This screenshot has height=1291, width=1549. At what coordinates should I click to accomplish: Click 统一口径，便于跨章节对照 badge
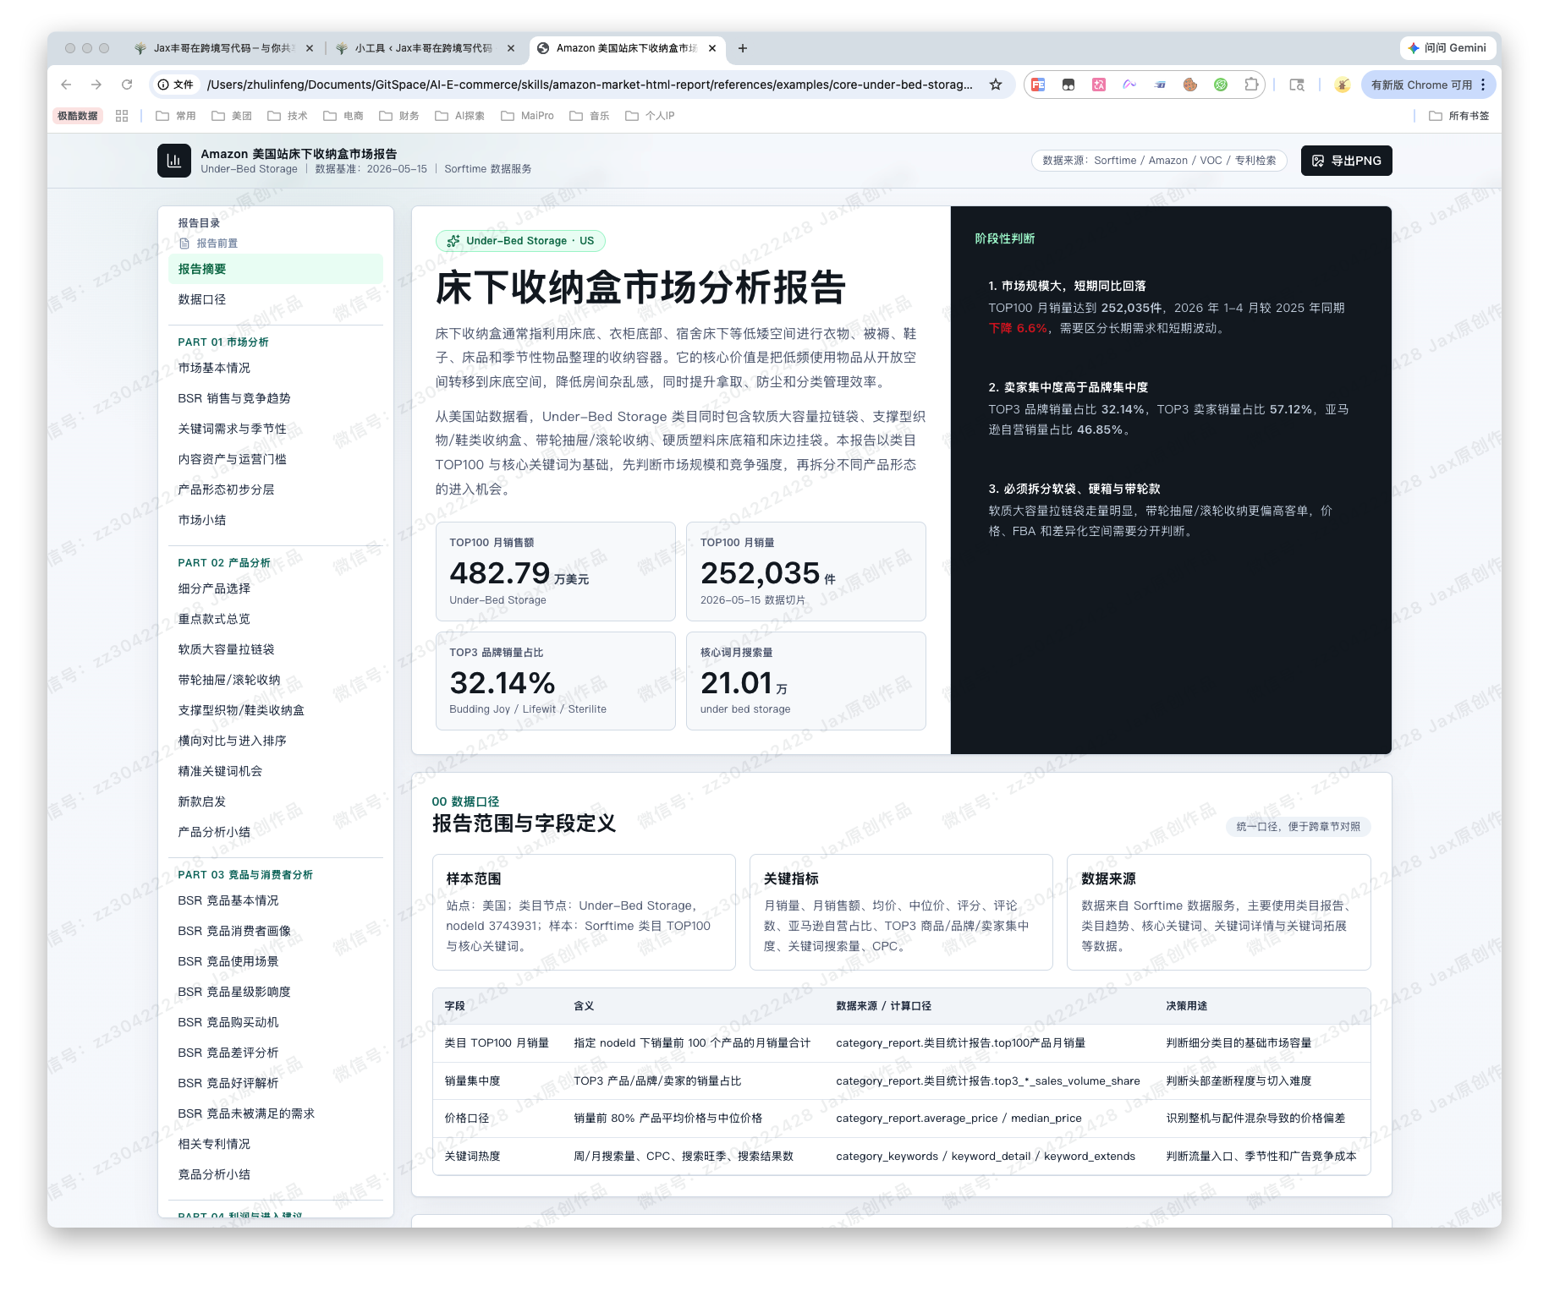click(1299, 827)
